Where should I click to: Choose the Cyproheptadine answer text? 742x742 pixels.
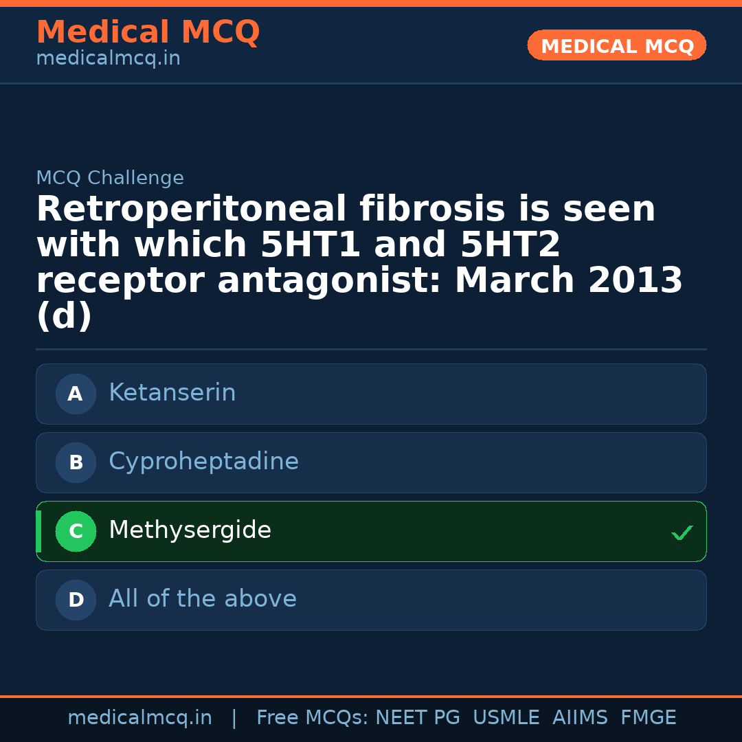coord(203,462)
